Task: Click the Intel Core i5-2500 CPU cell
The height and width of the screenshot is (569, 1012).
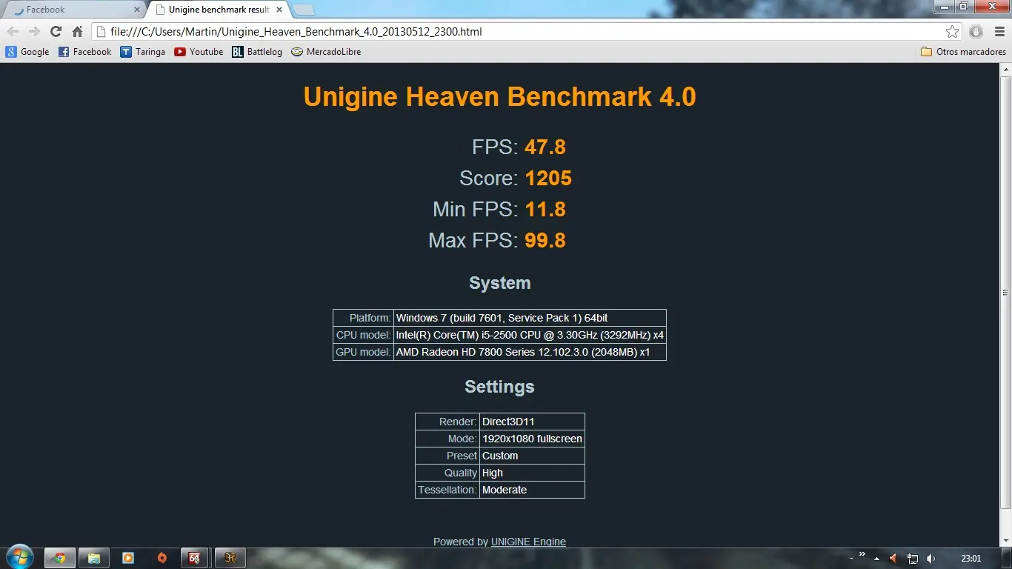Action: (530, 335)
